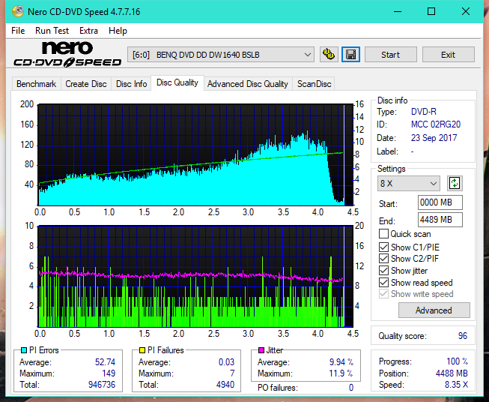Click the disc ID MCC 02RG20
489x402 pixels.
436,124
